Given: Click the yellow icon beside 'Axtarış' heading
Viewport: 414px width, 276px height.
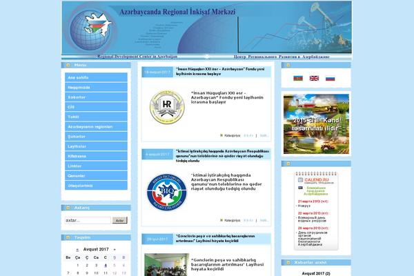Looking at the screenshot, I should [68, 208].
